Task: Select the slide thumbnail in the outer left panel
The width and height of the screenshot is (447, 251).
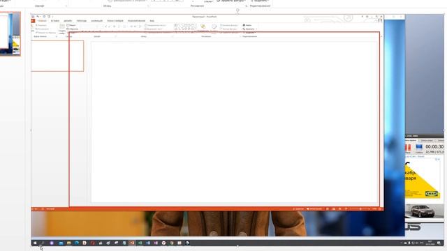Action: point(10,33)
